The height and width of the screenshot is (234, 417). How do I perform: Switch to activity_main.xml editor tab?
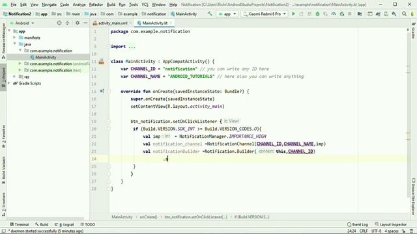click(x=113, y=23)
